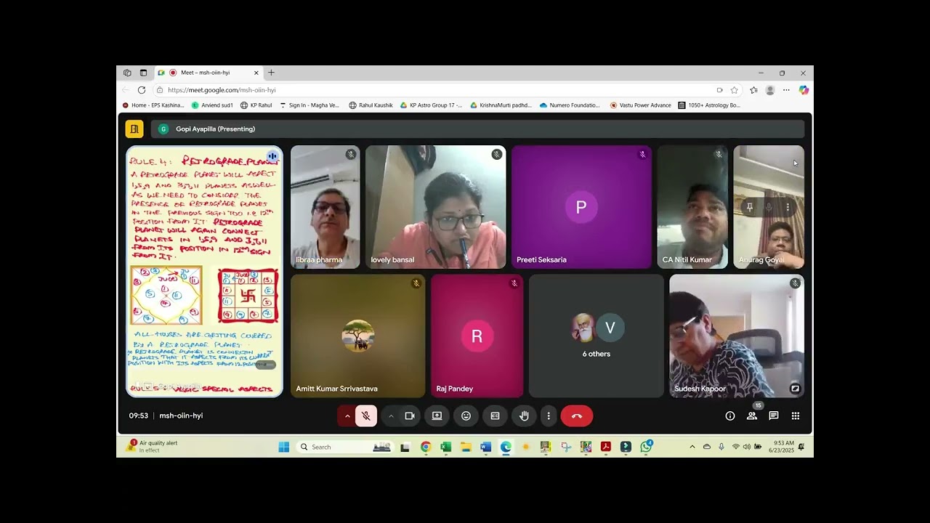Show hidden system tray icons
Viewport: 930px width, 523px height.
[x=692, y=447]
